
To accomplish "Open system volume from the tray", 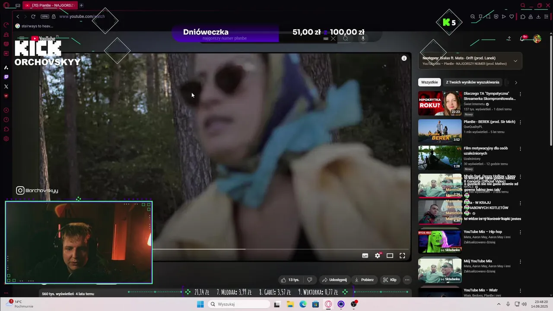I will pos(524,304).
